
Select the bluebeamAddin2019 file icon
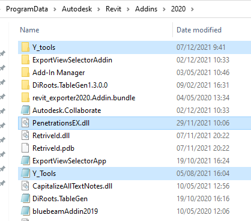(25, 211)
